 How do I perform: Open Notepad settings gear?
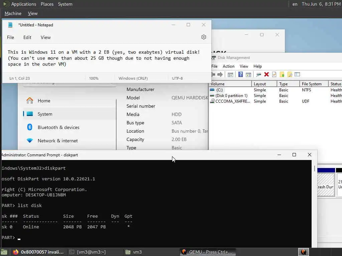click(203, 37)
